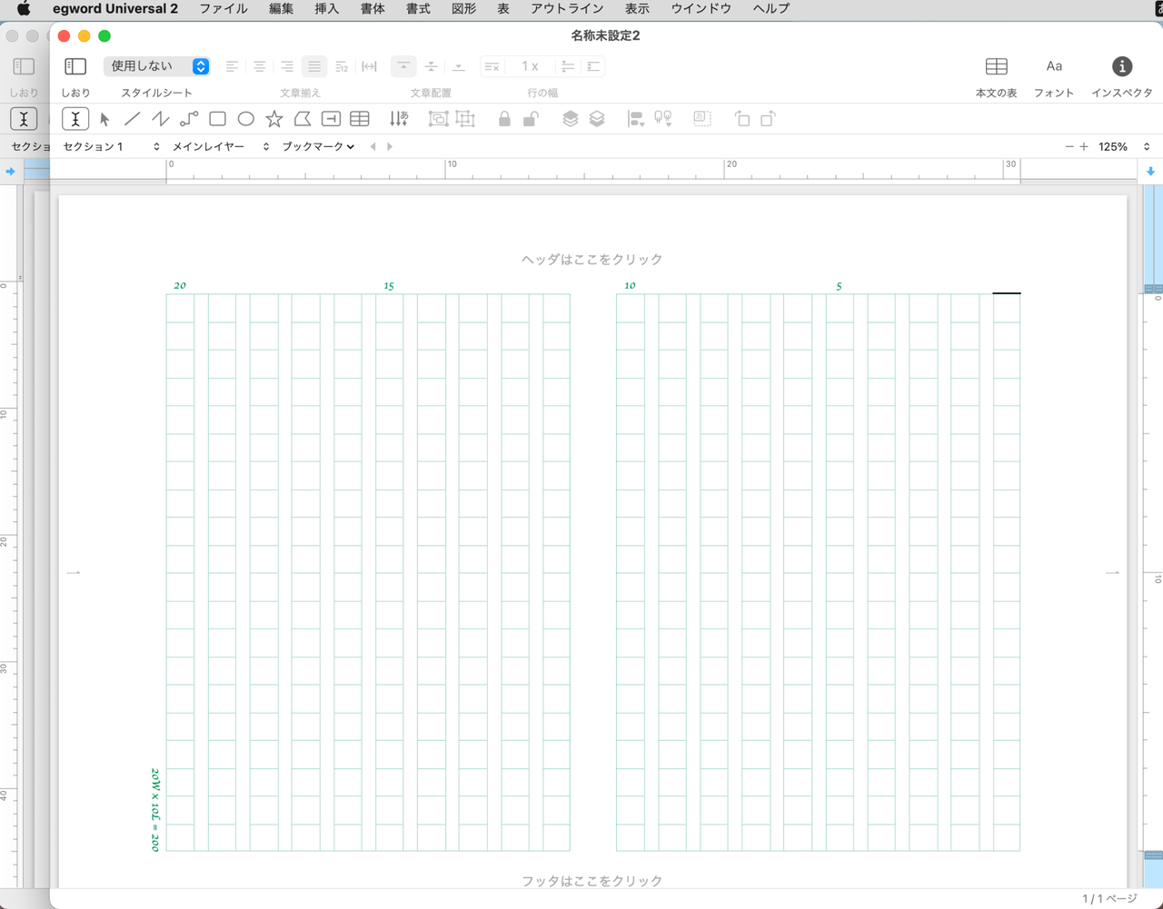Toggle top vertical text placement
The image size is (1163, 909).
click(x=403, y=66)
